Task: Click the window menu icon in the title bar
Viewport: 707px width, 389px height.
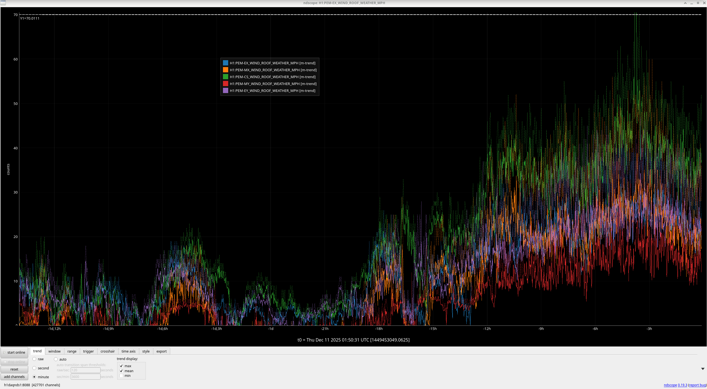Action: click(x=3, y=3)
